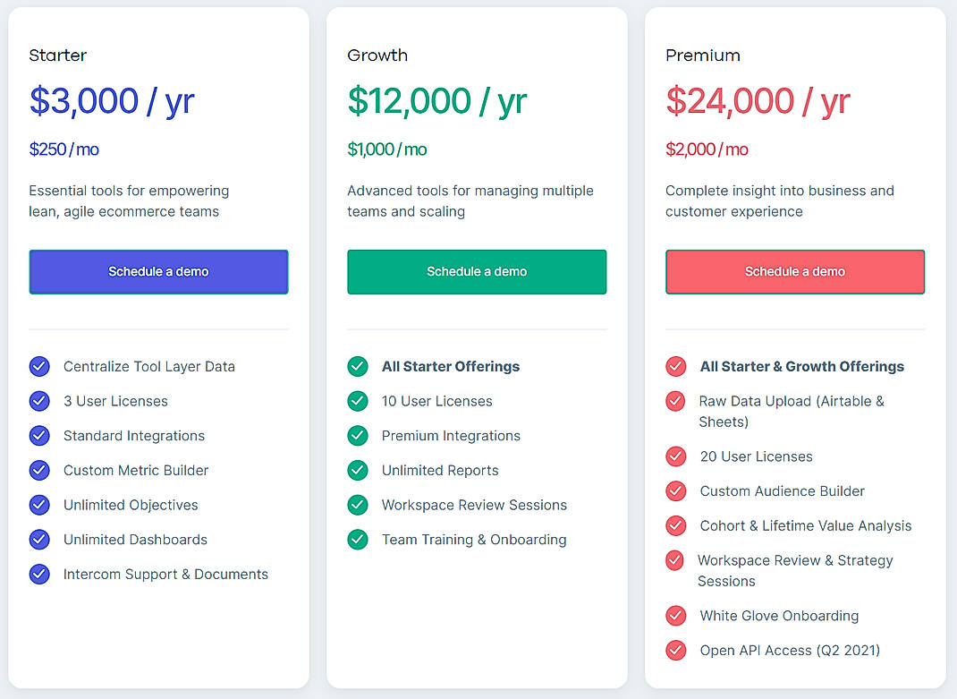Click the checkmark beside All Starter & Growth Offerings

coord(675,366)
